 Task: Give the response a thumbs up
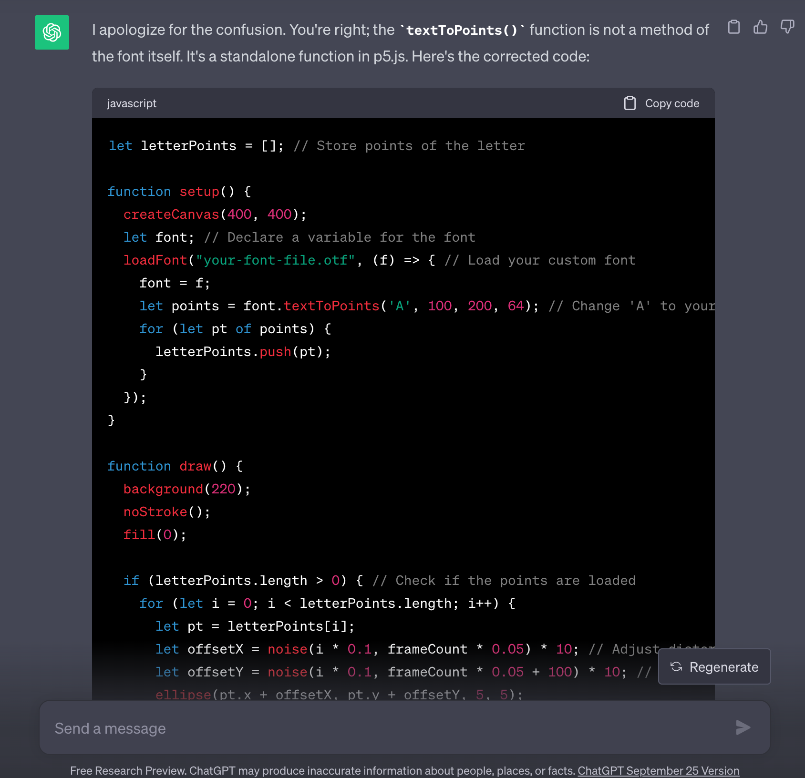point(761,27)
